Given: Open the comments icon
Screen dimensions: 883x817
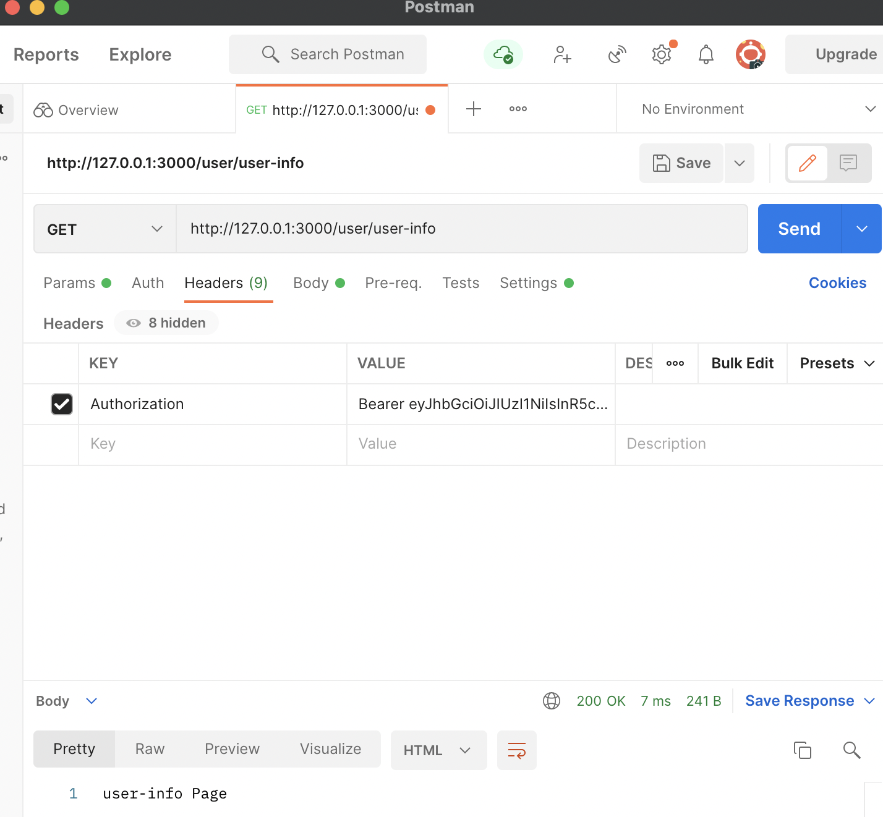Looking at the screenshot, I should 848,163.
